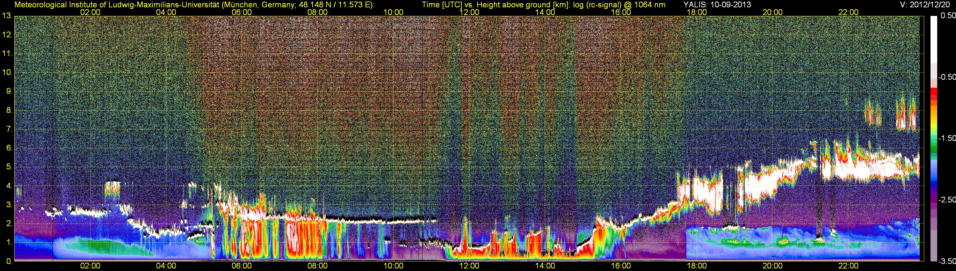Click the bottom-axis time label '20:00'

(x=773, y=266)
